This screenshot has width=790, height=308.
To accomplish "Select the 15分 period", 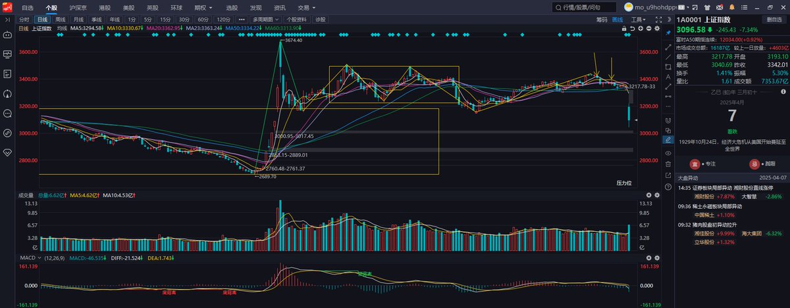I will (167, 20).
